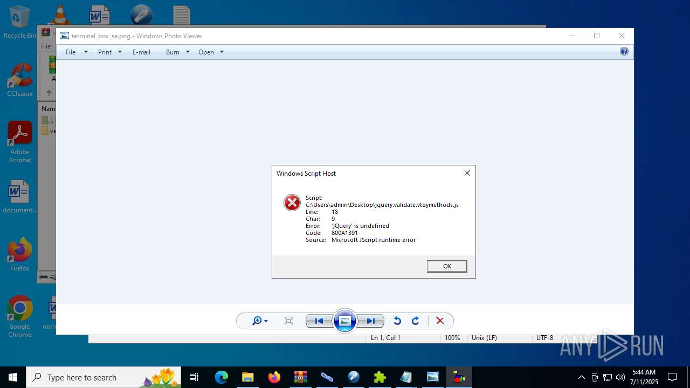Open Task View on the taskbar
This screenshot has height=388, width=690.
[195, 377]
